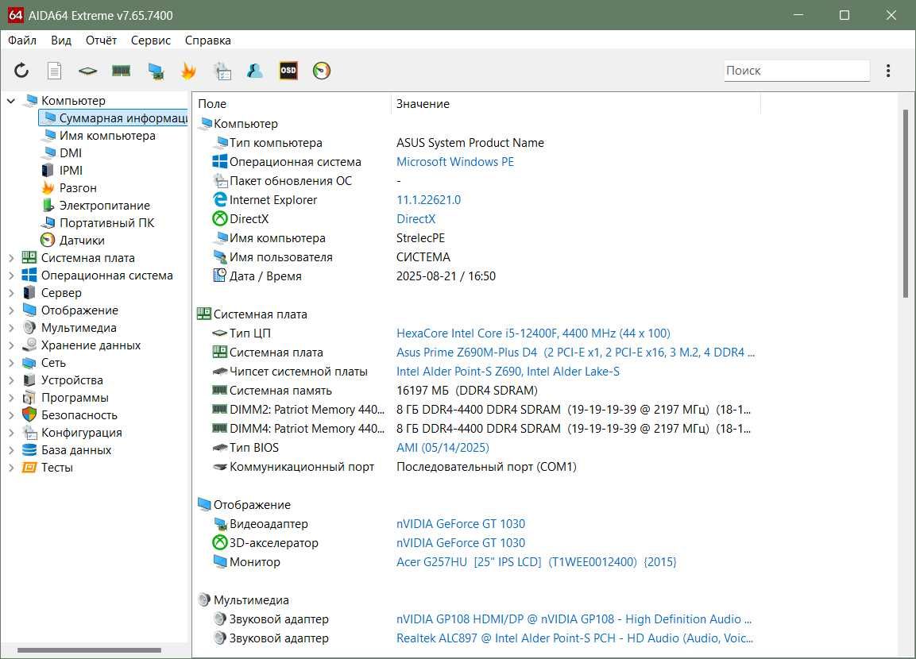Expand the Хранение данных tree node
916x659 pixels.
(10, 345)
